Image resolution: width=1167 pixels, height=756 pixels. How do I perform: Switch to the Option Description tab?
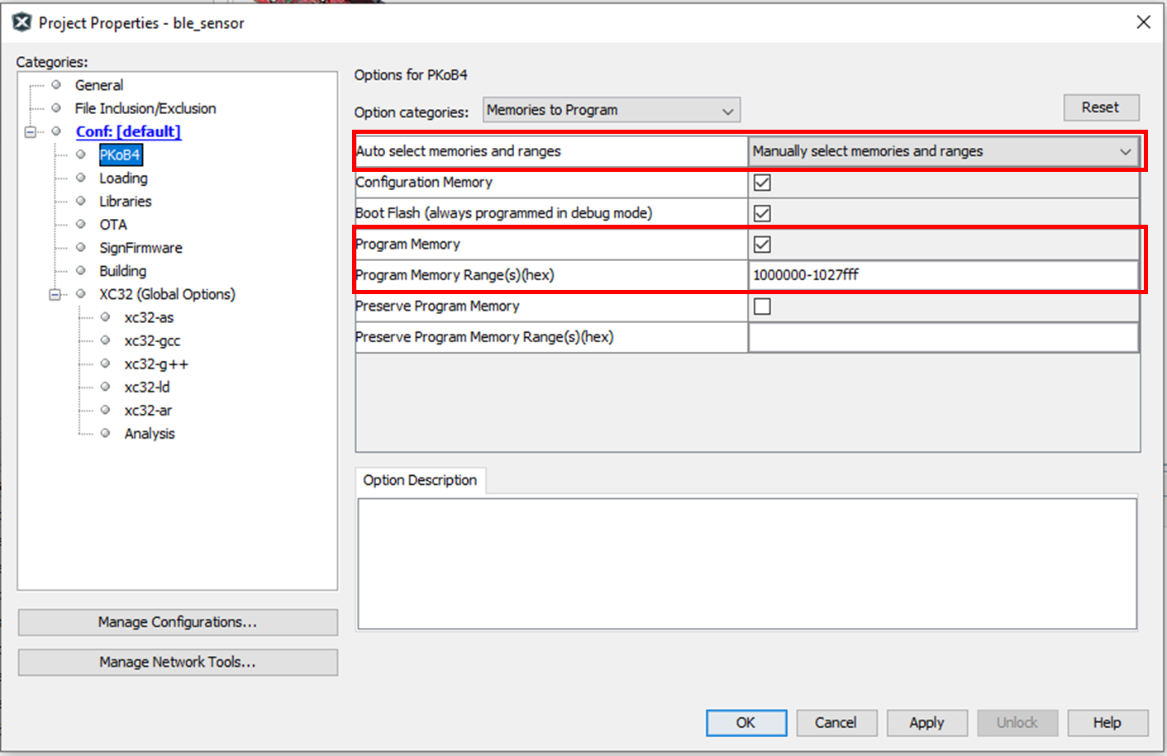click(x=420, y=480)
